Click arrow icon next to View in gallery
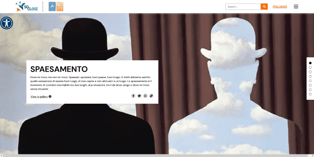 point(50,96)
